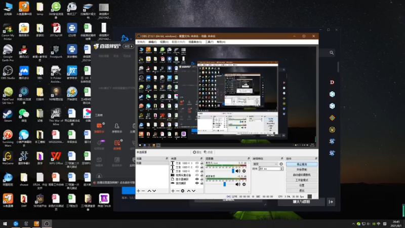Mute the 麦克风/Aux speaker icon
Image resolution: width=405 pixels, height=228 pixels.
238,171
